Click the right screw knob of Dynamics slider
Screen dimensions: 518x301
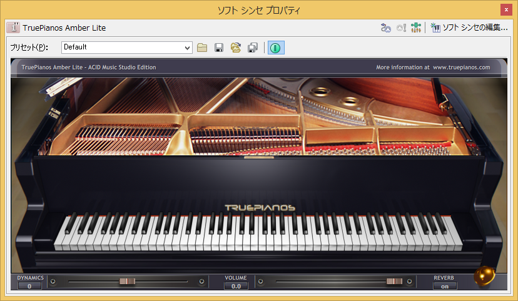tap(201, 282)
